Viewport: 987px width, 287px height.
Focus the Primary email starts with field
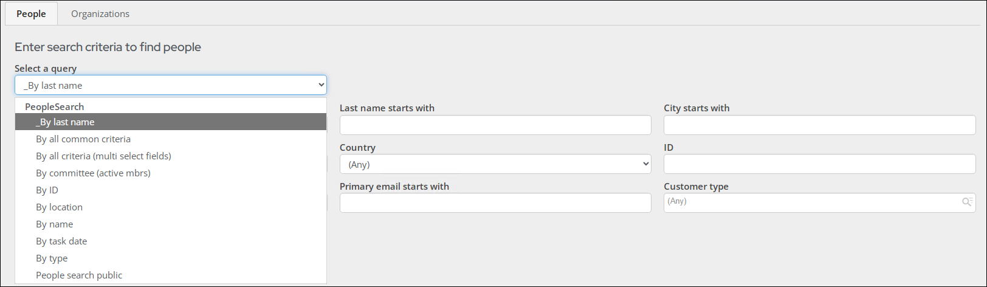pos(495,203)
